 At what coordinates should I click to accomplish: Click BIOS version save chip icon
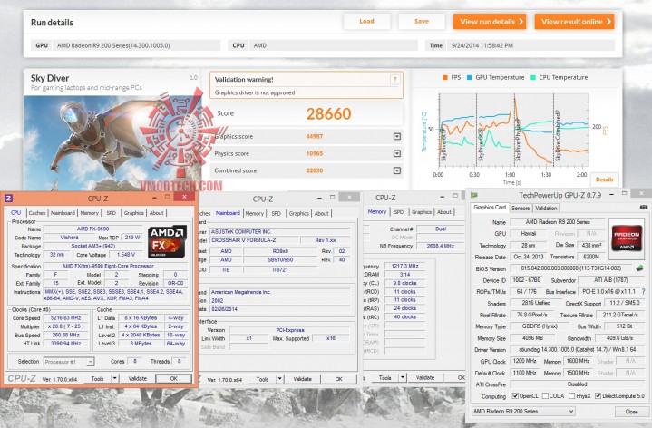[x=639, y=268]
